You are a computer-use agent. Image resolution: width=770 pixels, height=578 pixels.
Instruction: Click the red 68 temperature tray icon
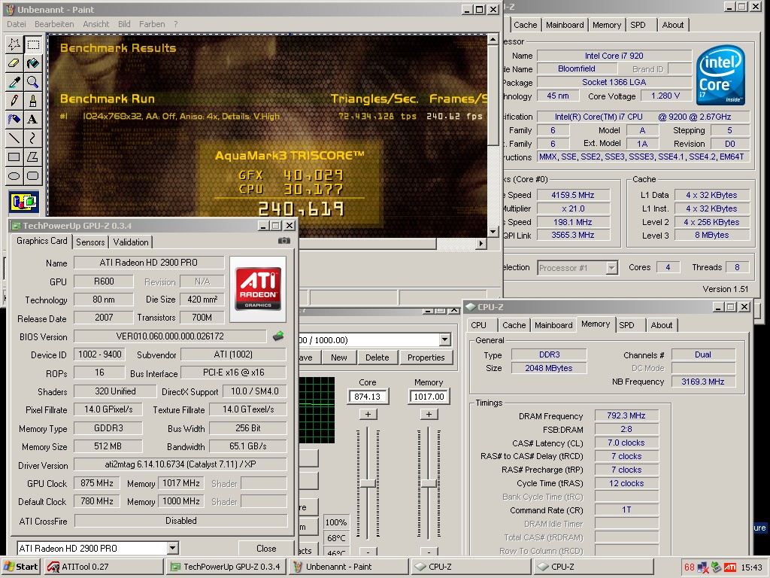click(x=690, y=567)
